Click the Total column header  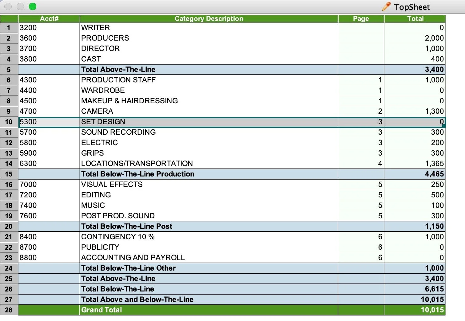coord(415,19)
